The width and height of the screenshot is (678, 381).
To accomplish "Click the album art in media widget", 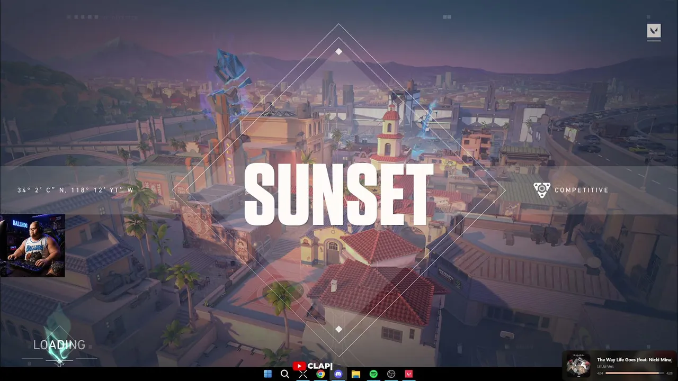I will pyautogui.click(x=577, y=366).
